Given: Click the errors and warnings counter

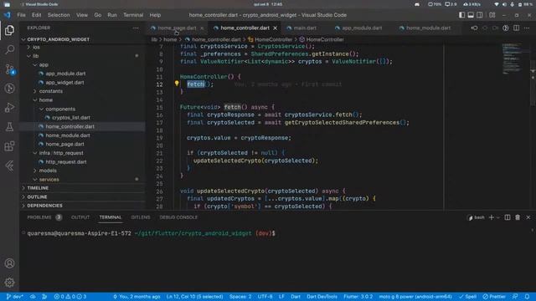Looking at the screenshot, I should point(70,297).
